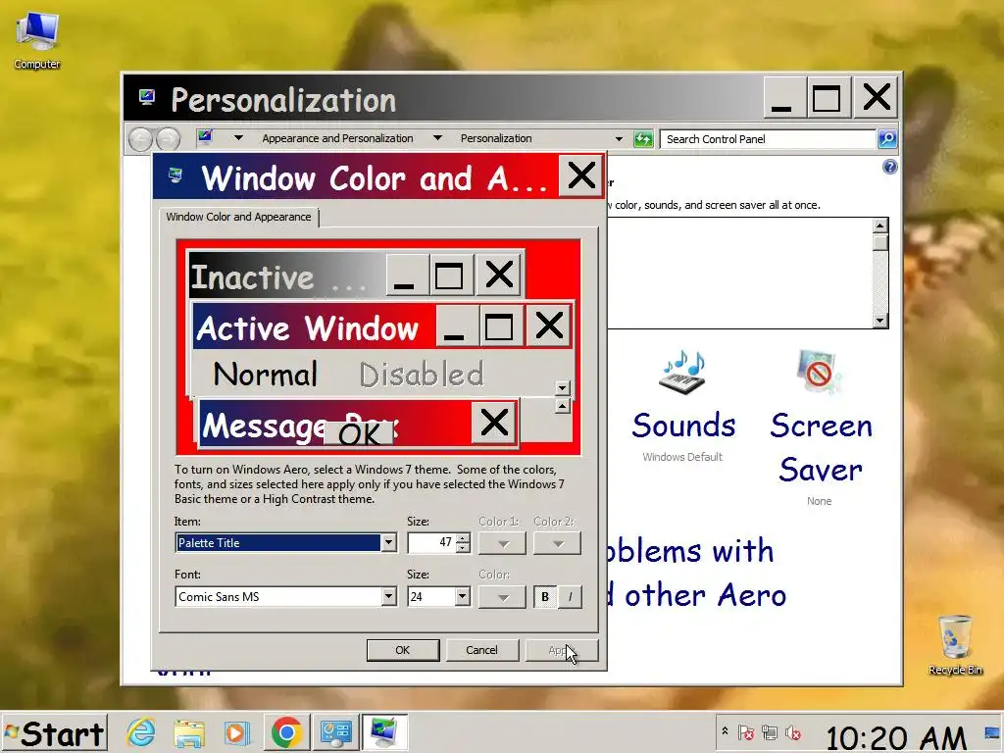Open the Color 2 swatch picker
Screen dimensions: 1004x753
tap(558, 543)
